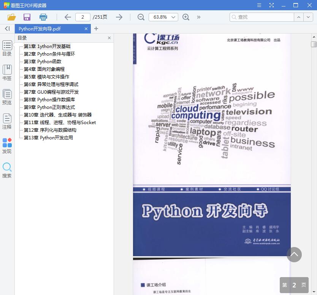Collapse the sidebar with the left chevron
This screenshot has height=295, width=317.
click(x=6, y=29)
